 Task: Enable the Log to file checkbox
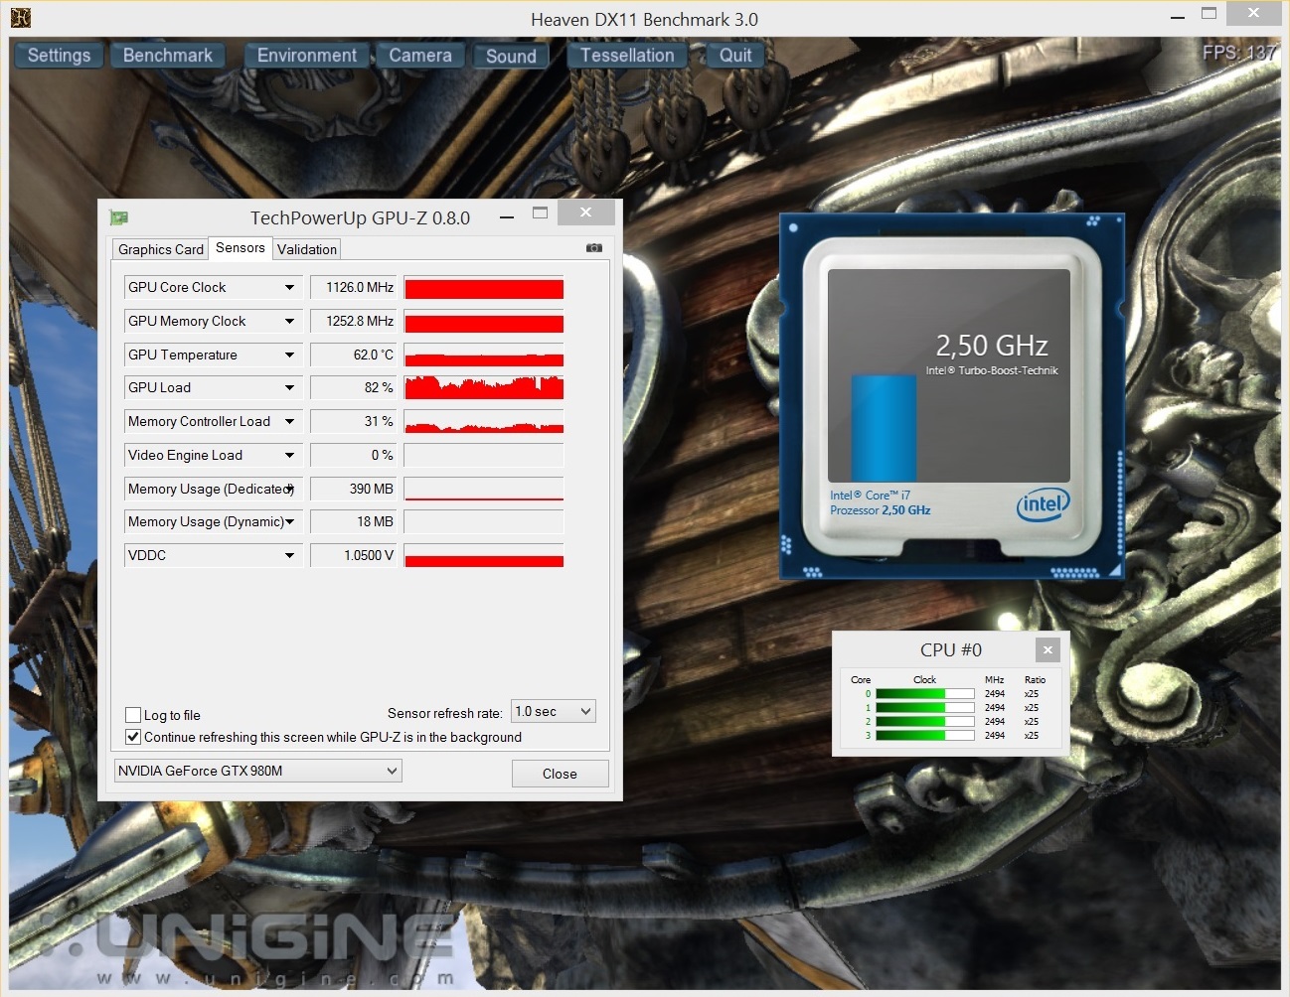click(133, 715)
